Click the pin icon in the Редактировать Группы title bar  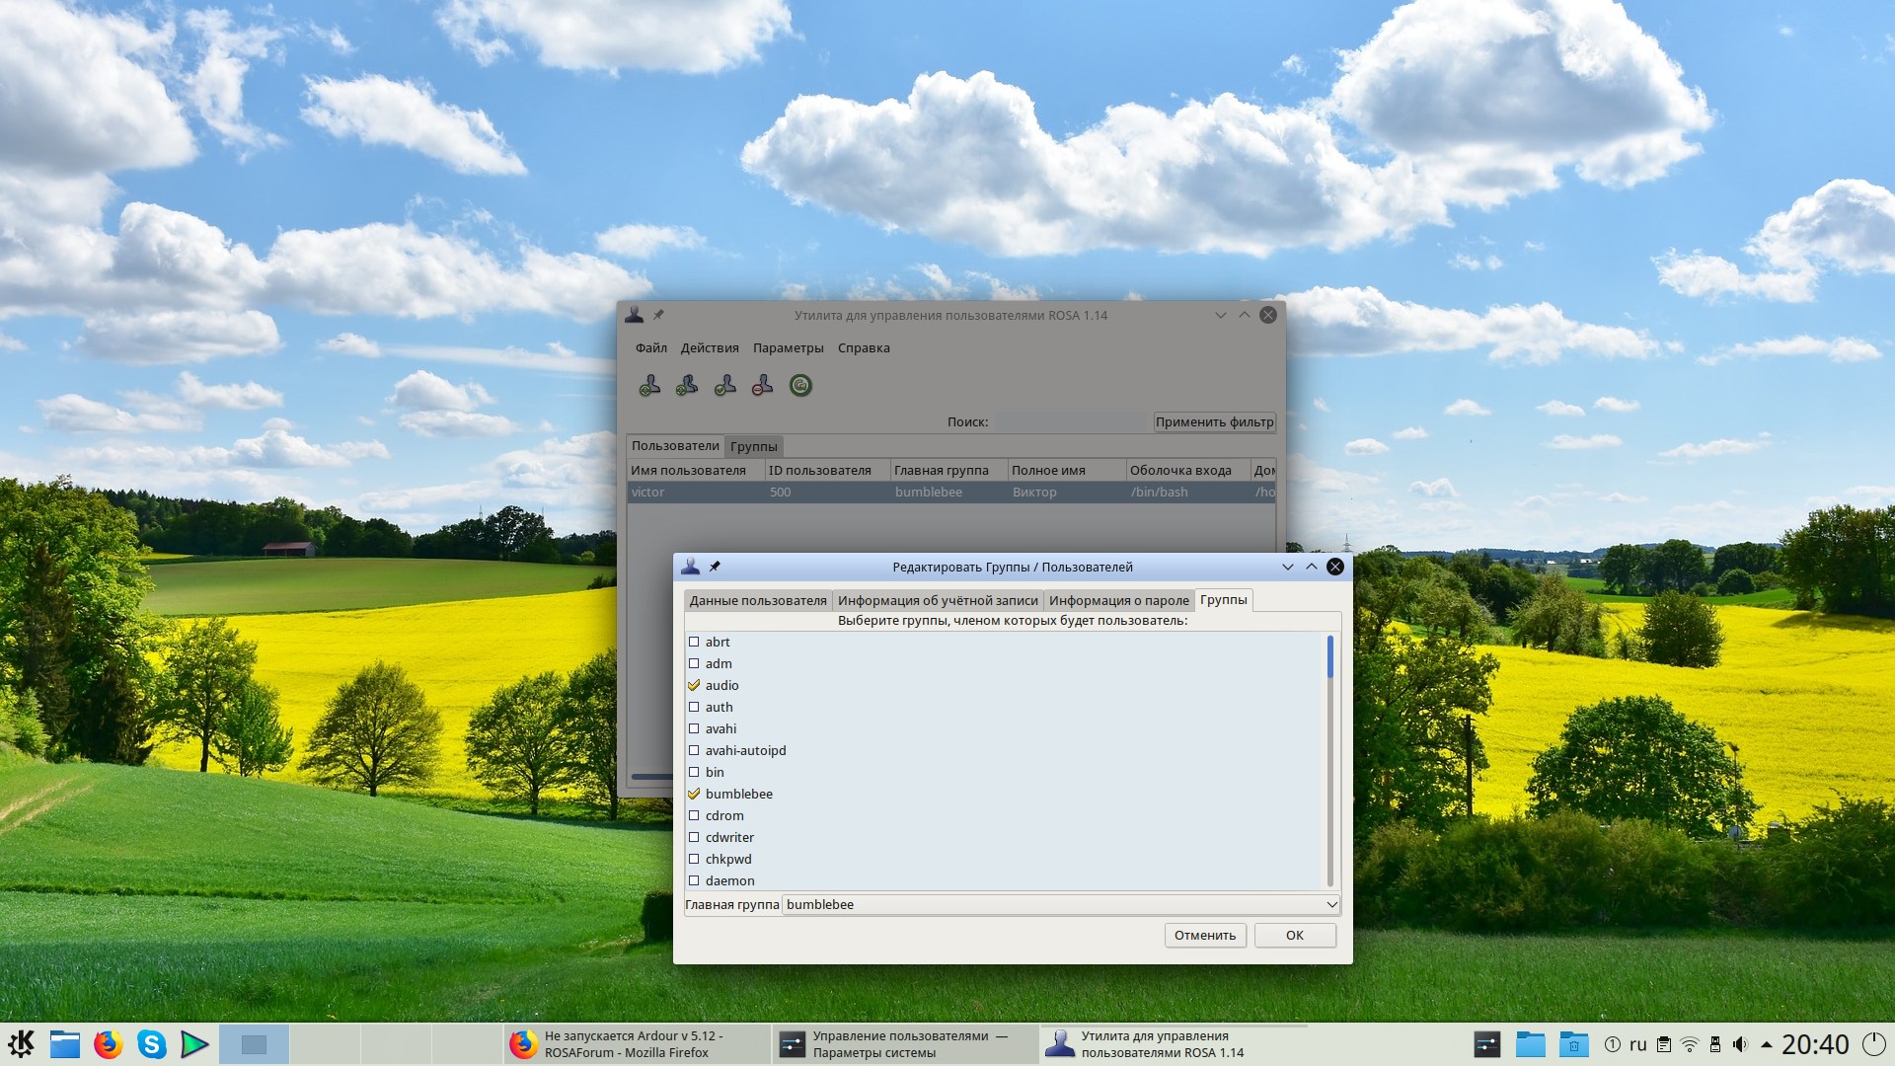(715, 567)
